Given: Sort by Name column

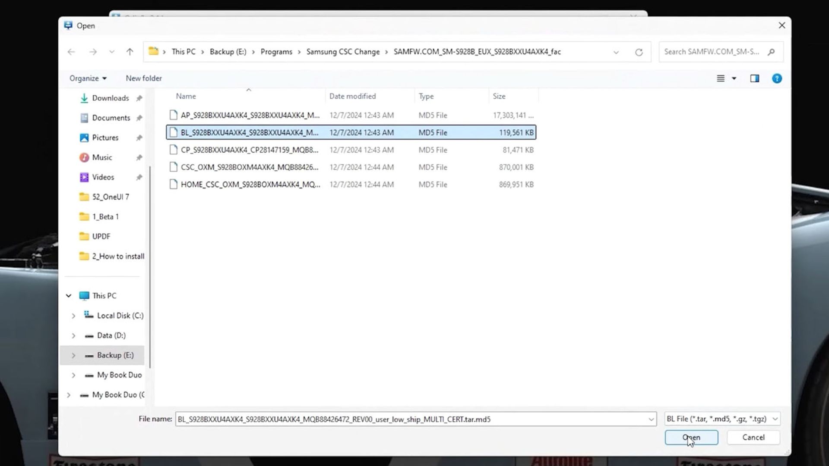Looking at the screenshot, I should click(x=186, y=96).
